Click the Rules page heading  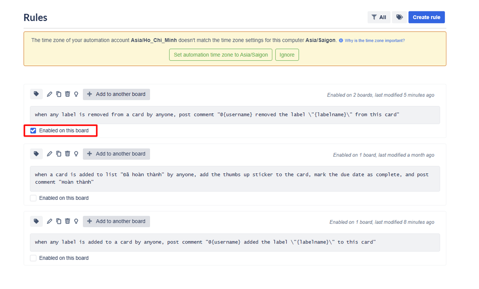pos(35,17)
